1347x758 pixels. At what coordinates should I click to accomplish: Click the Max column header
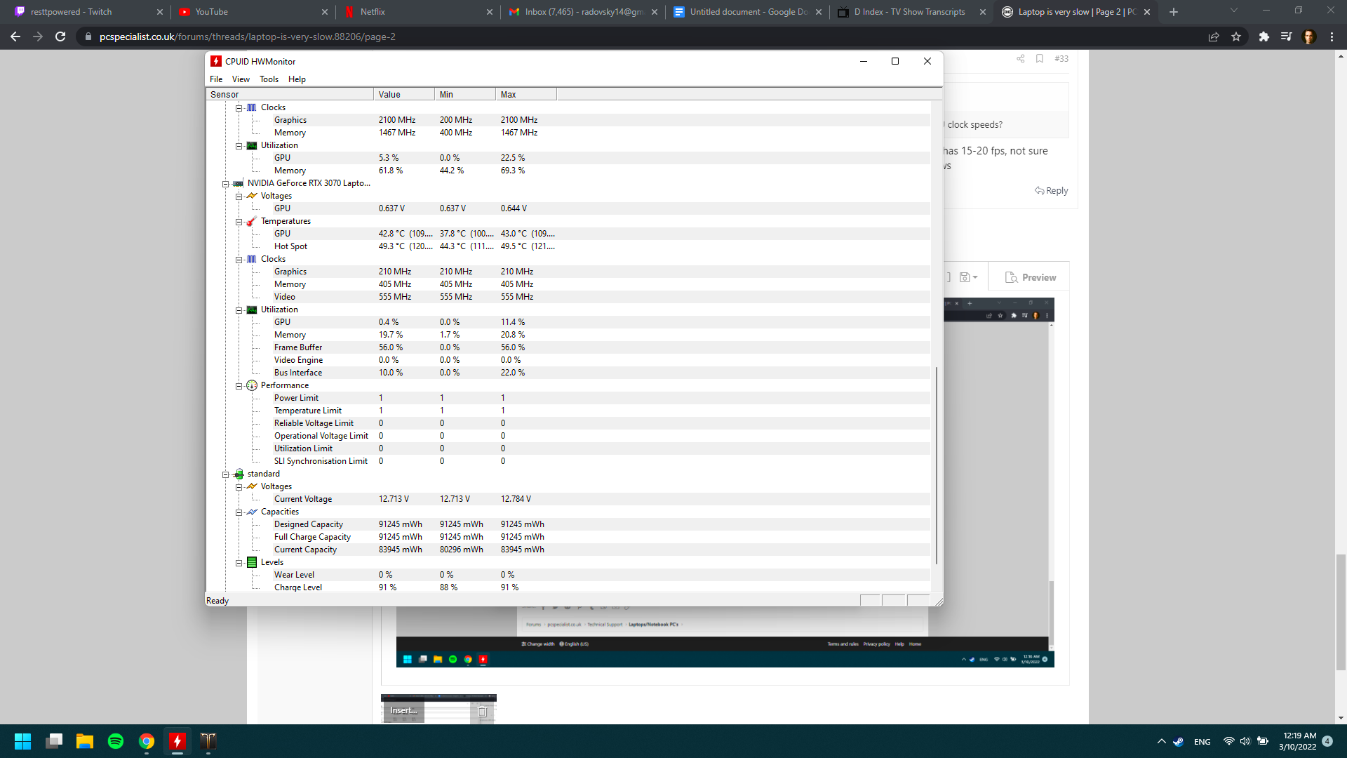click(526, 95)
